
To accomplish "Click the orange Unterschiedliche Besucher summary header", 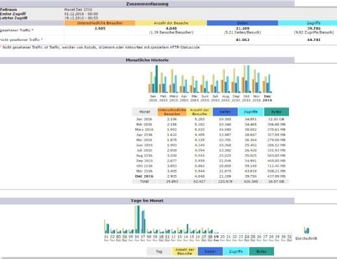I will [x=100, y=23].
